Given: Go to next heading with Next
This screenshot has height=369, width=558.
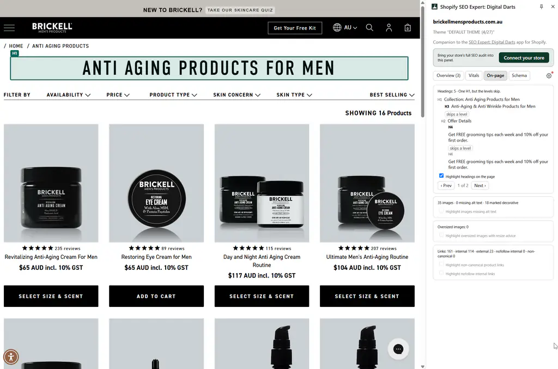Looking at the screenshot, I should (480, 185).
